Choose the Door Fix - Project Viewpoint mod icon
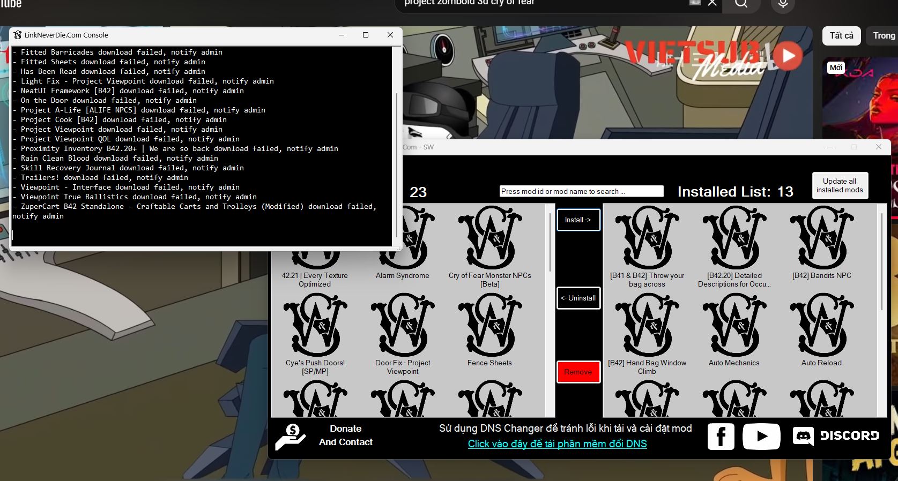898x481 pixels. coord(403,325)
